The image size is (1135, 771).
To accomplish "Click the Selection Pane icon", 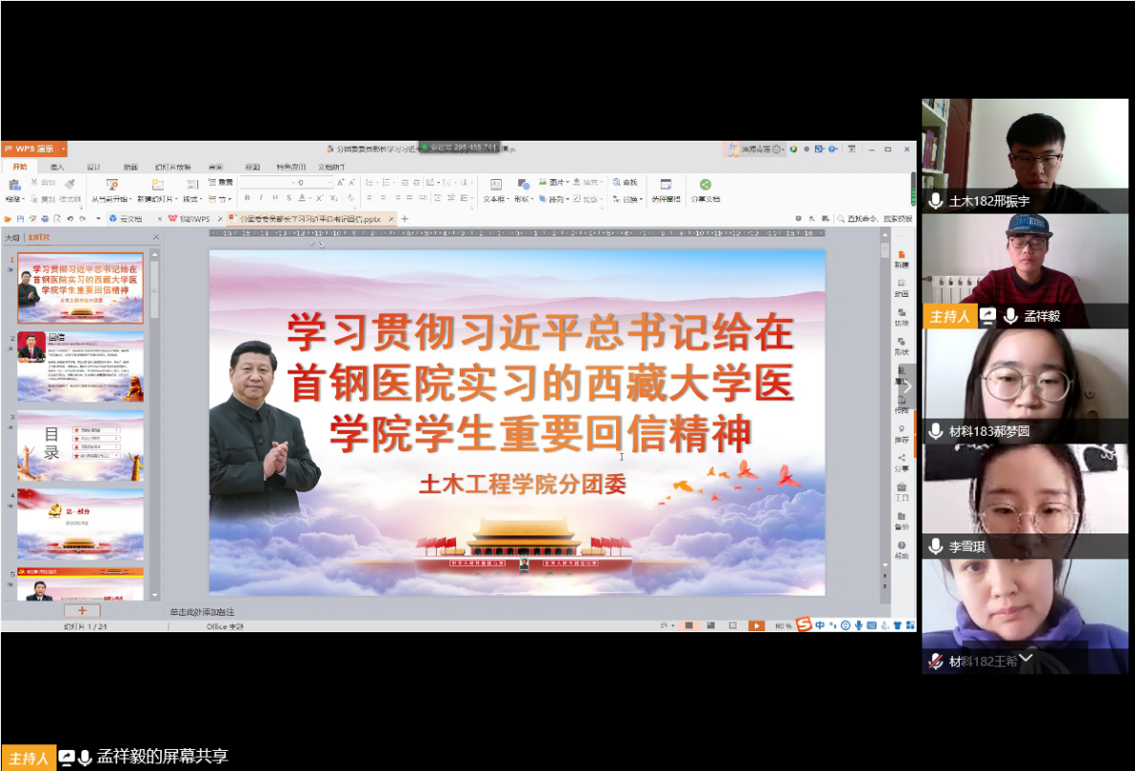I will [666, 185].
